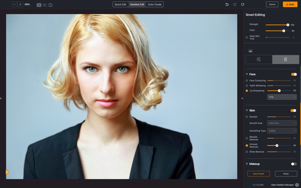Click the 49% zoom level text
This screenshot has height=188, width=301.
pos(27,4)
